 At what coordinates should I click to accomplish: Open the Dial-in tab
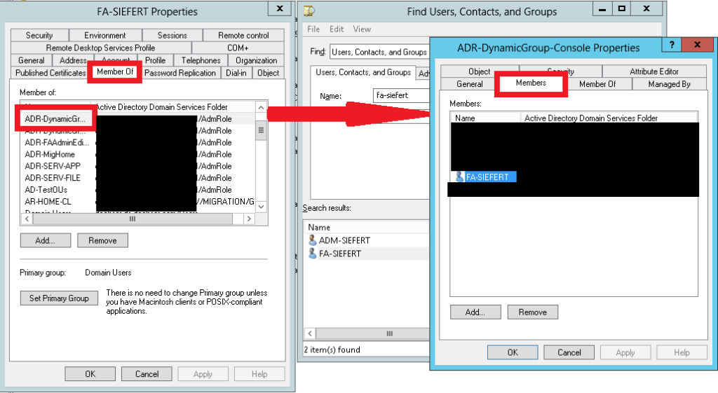click(236, 73)
